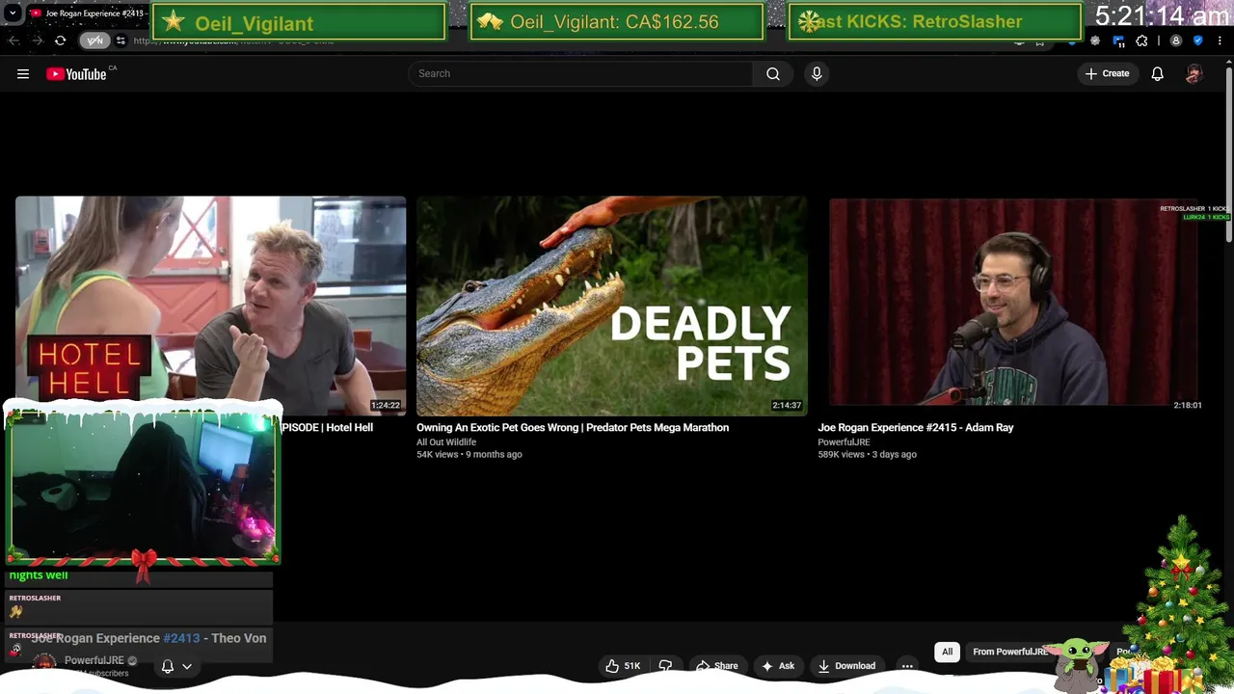Click the webcam overlay window
Viewport: 1234px width, 694px height.
pos(143,487)
